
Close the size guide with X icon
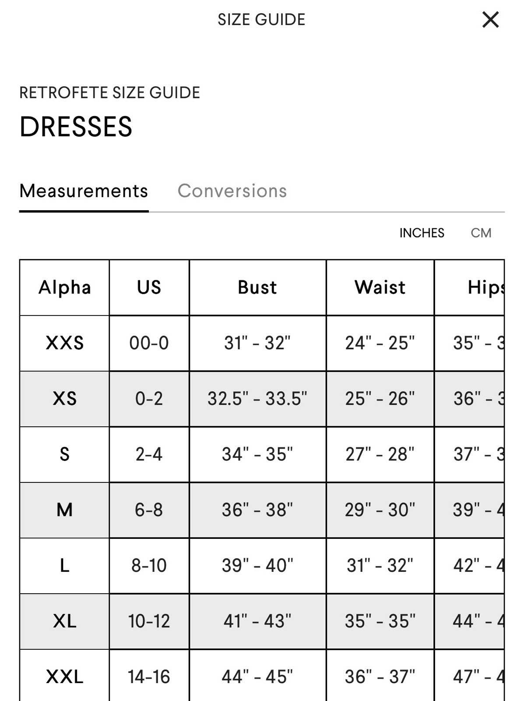pos(490,20)
